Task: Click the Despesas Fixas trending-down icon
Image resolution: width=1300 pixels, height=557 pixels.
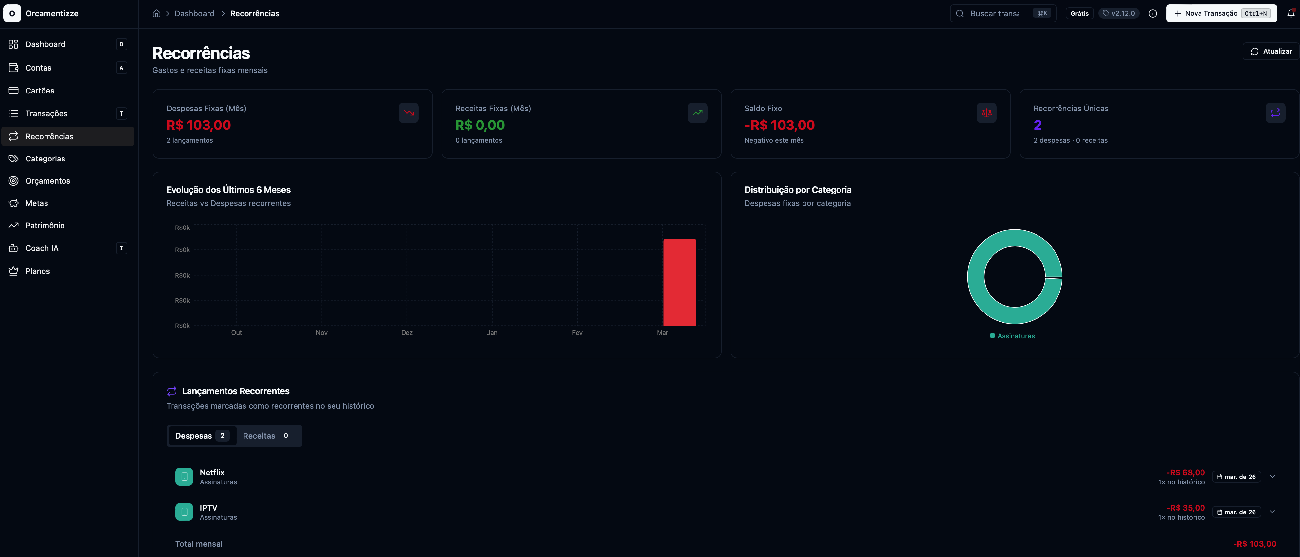Action: tap(408, 113)
